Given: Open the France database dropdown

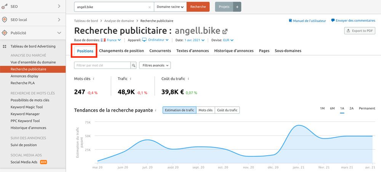Looking at the screenshot, I should [x=114, y=40].
